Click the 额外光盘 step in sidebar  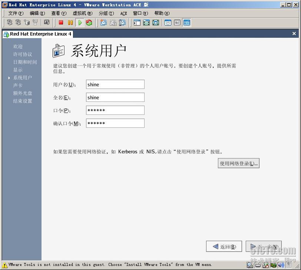[23, 93]
